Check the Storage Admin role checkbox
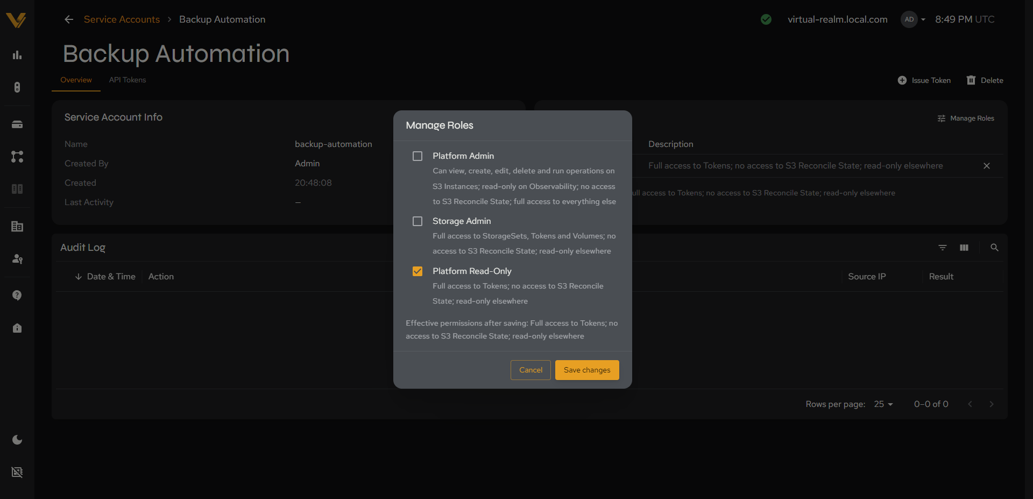Viewport: 1033px width, 499px height. [x=418, y=221]
